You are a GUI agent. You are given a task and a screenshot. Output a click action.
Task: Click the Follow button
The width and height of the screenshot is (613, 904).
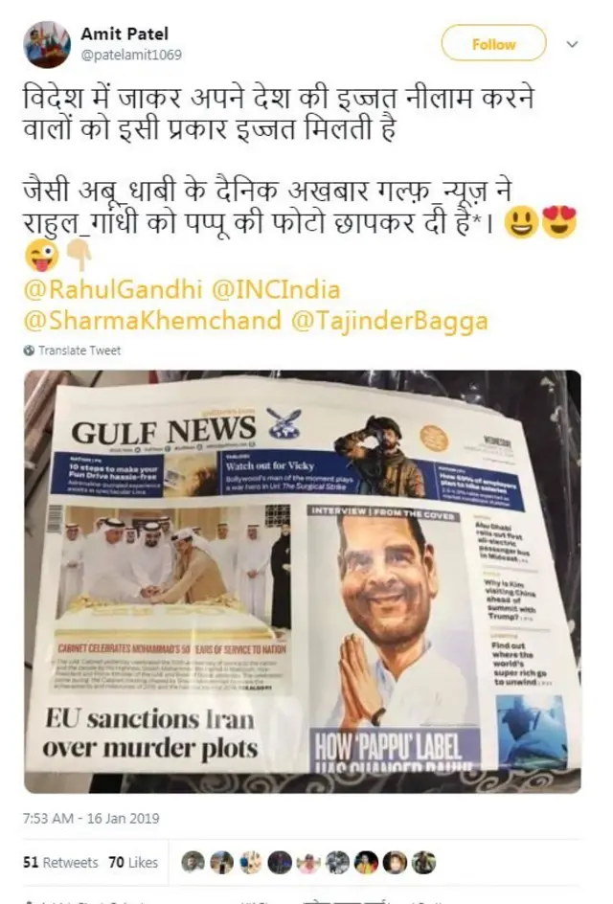tap(493, 44)
